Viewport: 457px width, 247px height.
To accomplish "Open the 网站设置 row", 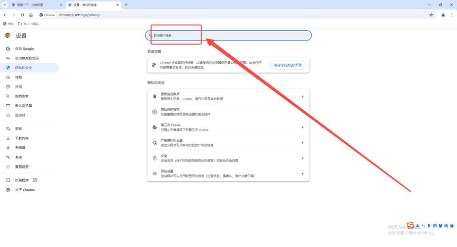I will click(228, 173).
